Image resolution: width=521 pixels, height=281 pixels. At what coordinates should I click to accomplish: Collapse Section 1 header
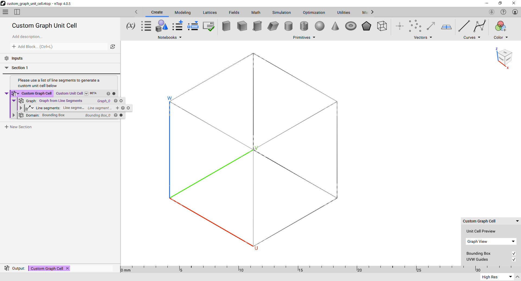coord(7,68)
